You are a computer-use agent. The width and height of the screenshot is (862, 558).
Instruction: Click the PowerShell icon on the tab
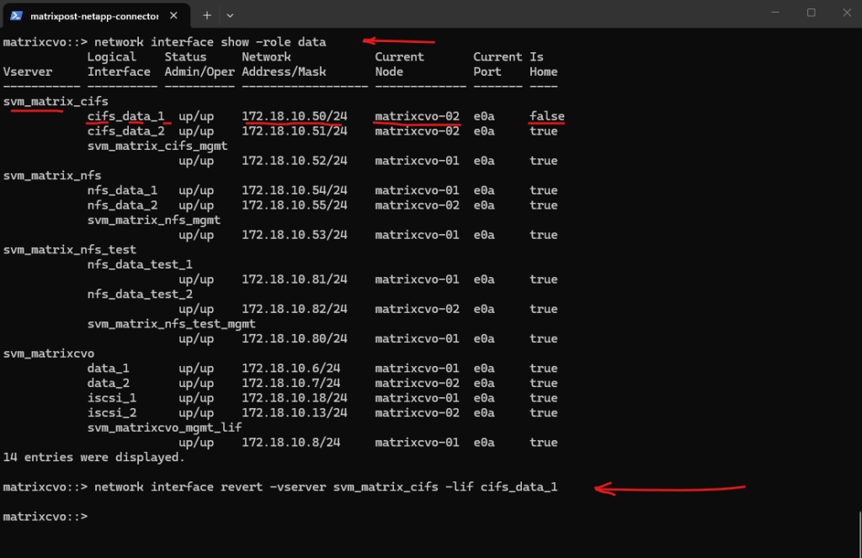(16, 15)
